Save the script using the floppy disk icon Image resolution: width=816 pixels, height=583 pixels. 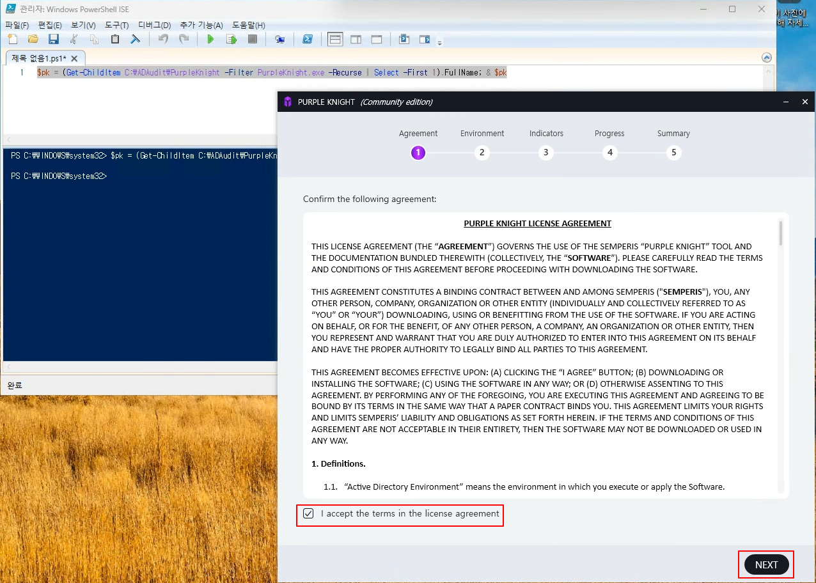[54, 39]
